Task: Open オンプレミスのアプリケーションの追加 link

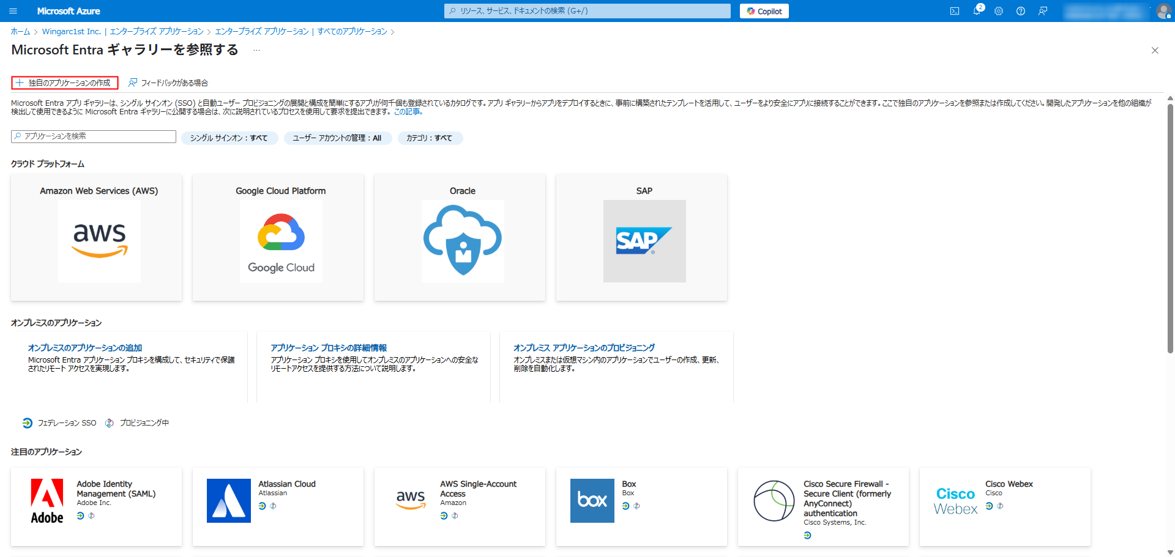Action: (x=85, y=348)
